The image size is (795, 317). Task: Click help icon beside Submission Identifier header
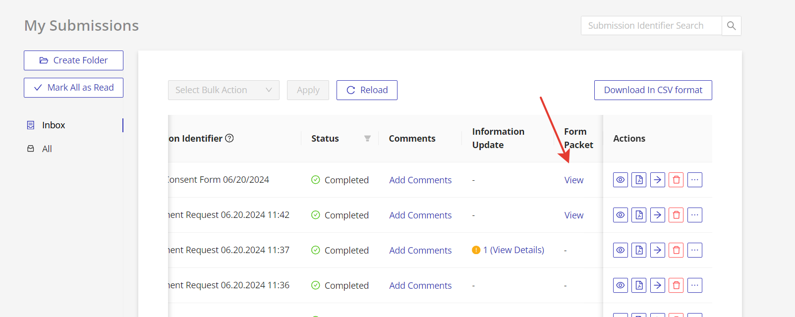coord(229,138)
